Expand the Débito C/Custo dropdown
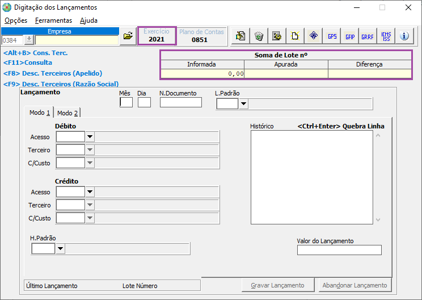422x300 pixels. (90, 163)
